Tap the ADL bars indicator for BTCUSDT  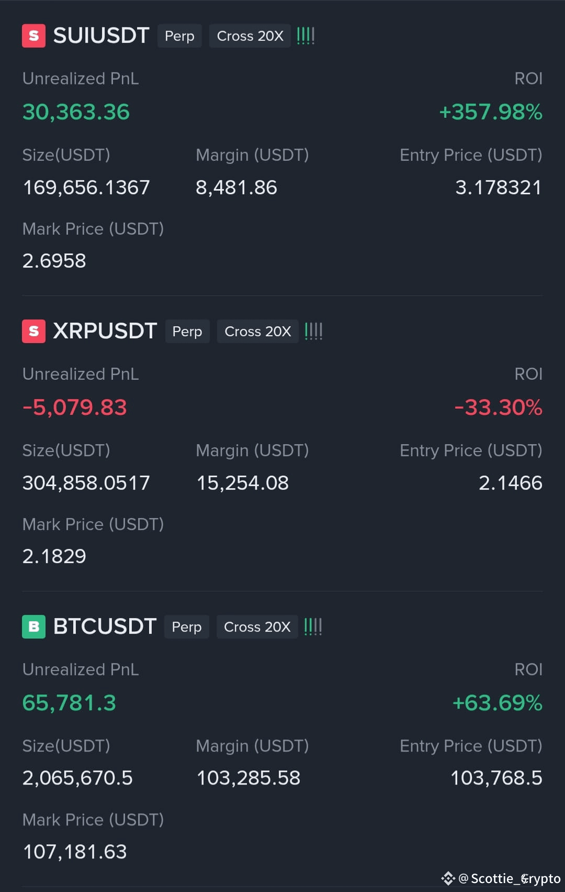[x=313, y=626]
